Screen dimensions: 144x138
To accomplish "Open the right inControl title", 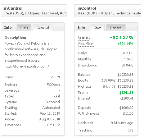I will 87,8.
